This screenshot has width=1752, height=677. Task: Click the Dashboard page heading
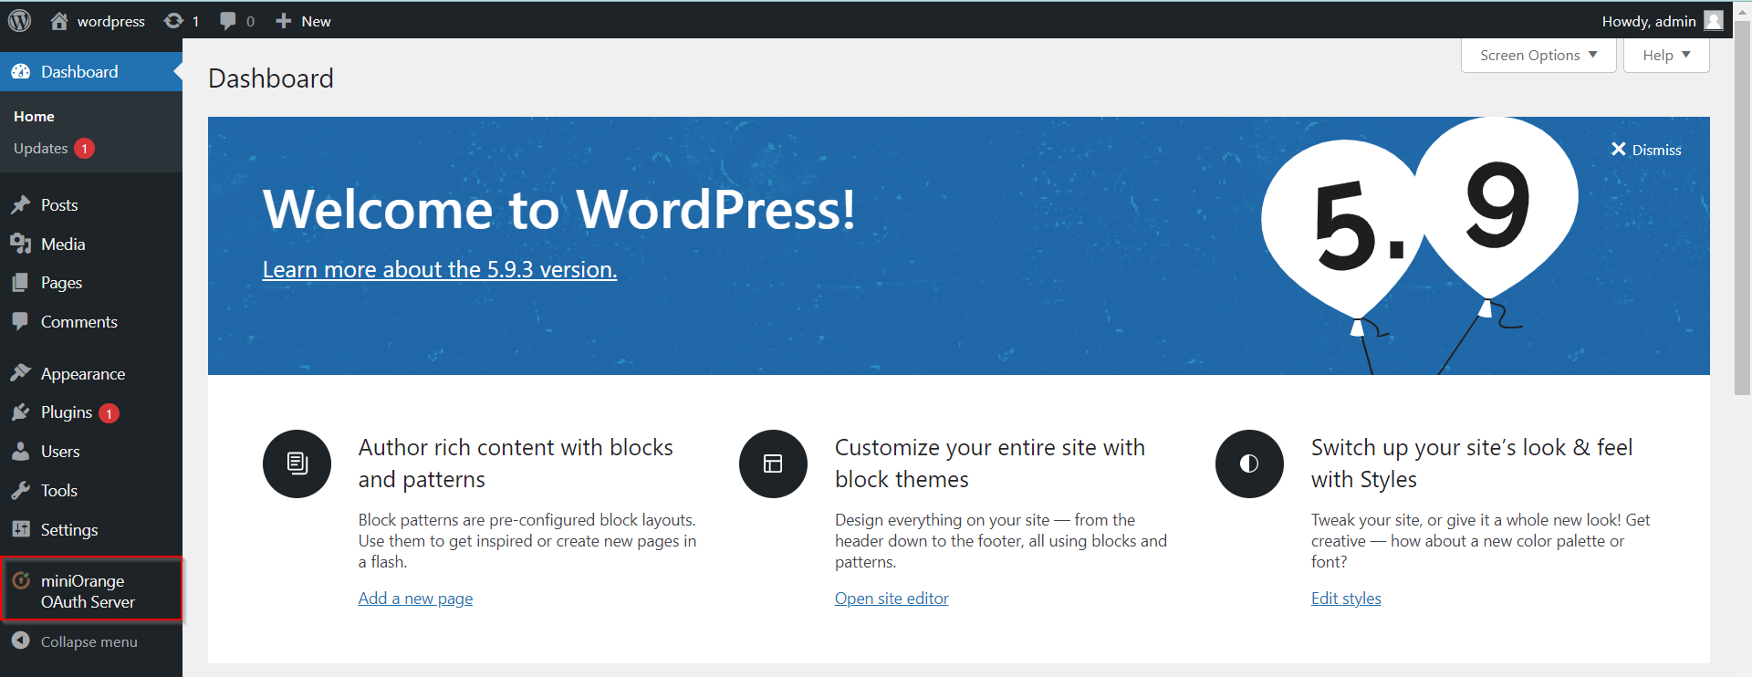point(271,78)
